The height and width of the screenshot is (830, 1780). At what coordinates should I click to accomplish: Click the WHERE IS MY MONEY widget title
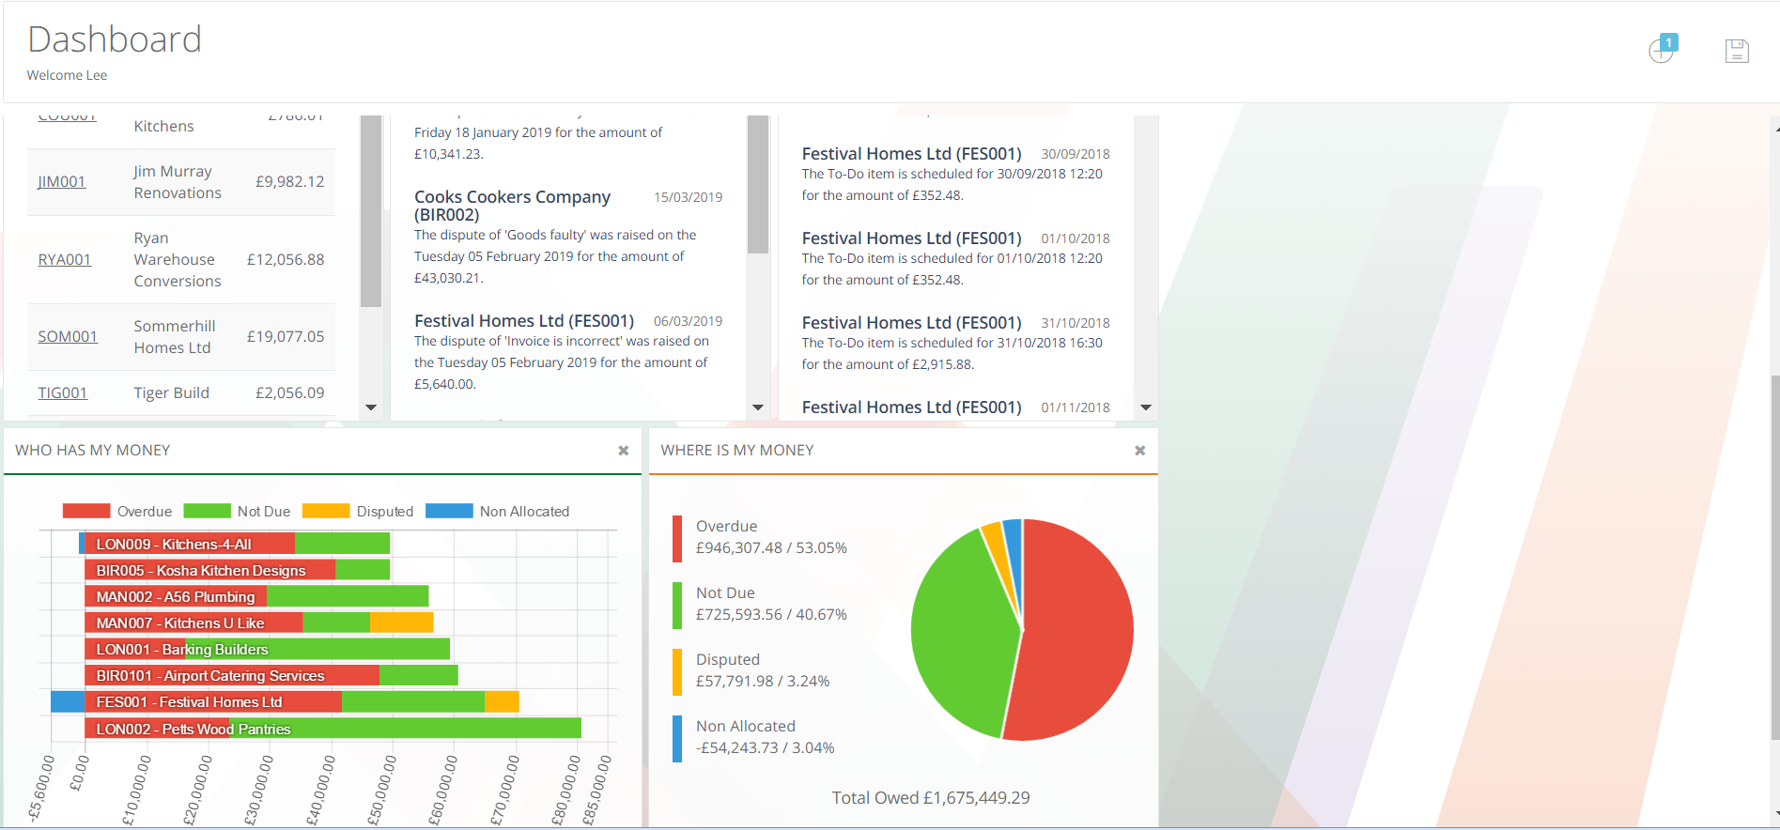tap(737, 451)
